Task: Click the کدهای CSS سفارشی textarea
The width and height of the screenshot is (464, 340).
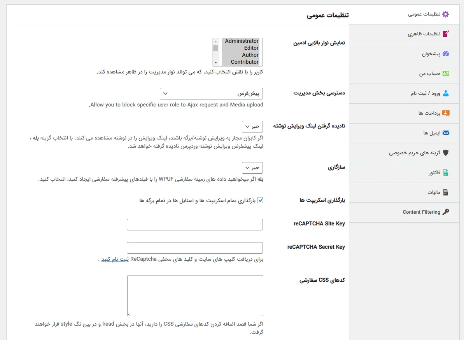Action: click(x=195, y=296)
